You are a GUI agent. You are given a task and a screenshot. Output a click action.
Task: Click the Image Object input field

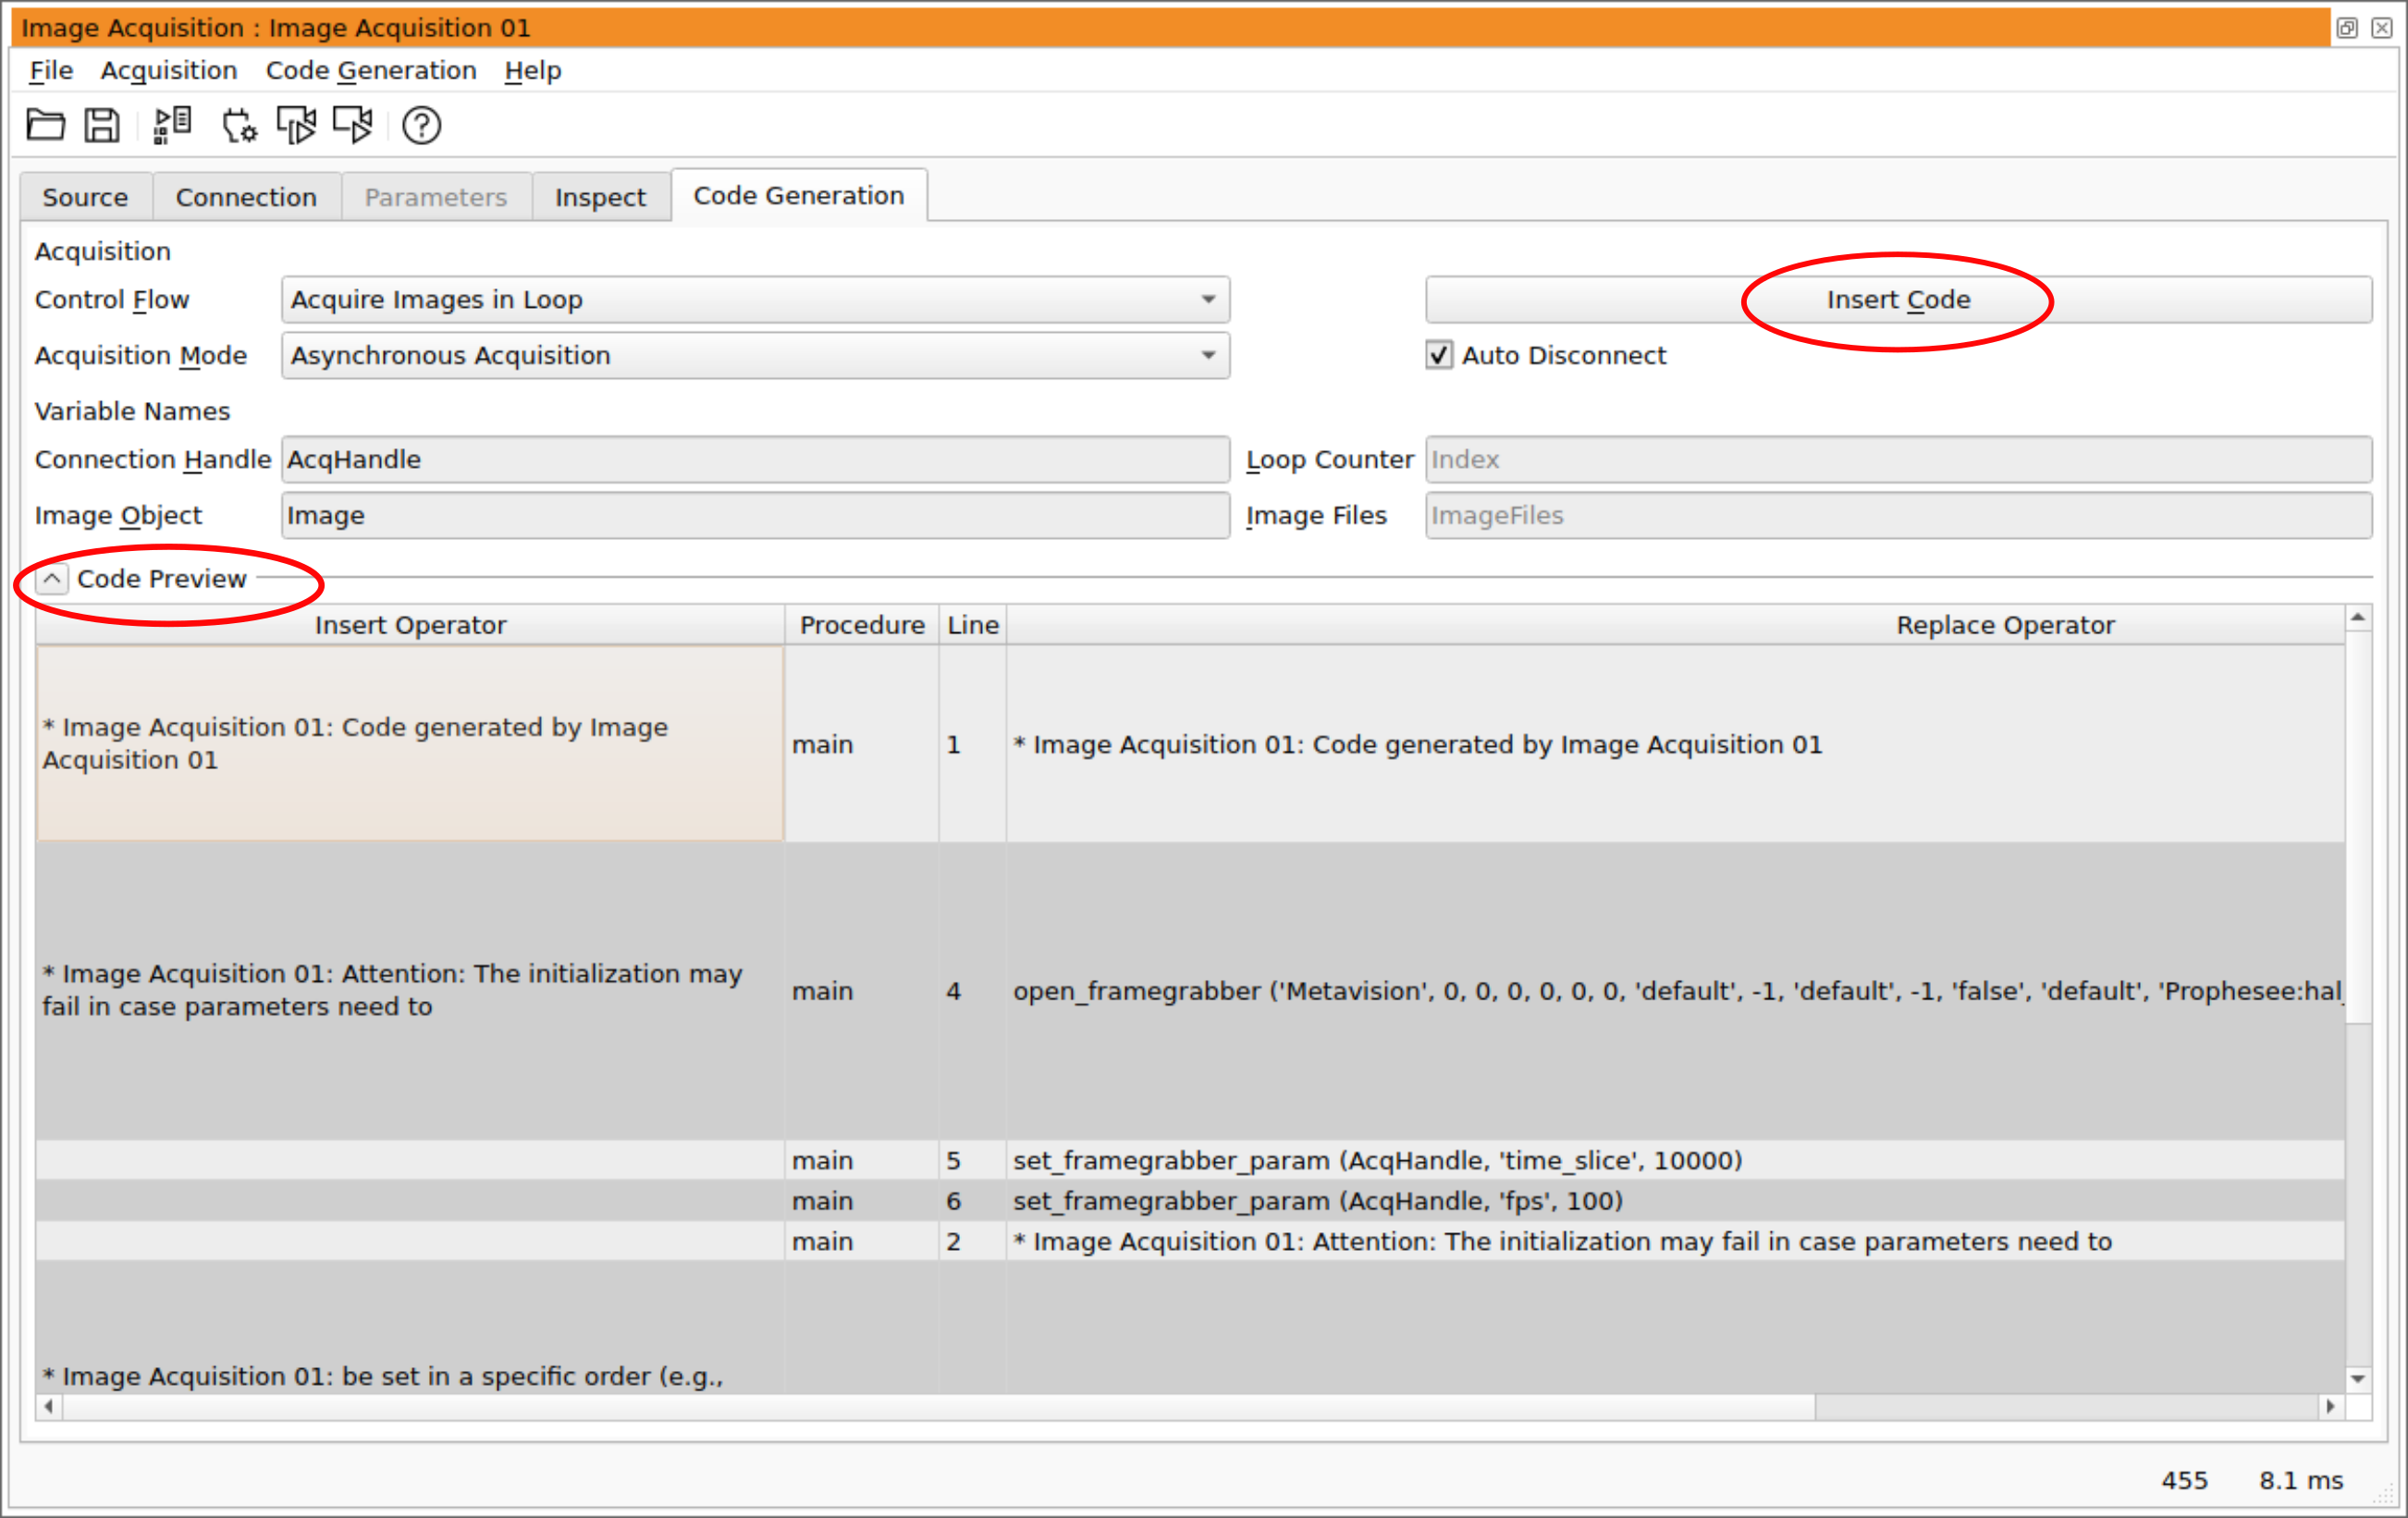(x=755, y=515)
